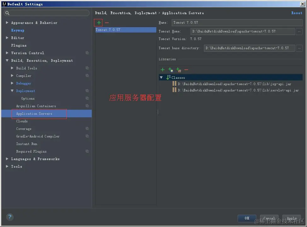Add library class with green plus icon
The image size is (307, 227).
point(163,70)
